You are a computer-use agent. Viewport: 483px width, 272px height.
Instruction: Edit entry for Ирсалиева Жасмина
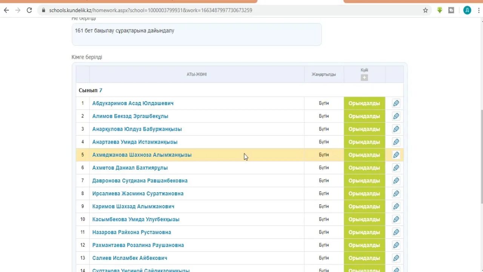coord(396,193)
